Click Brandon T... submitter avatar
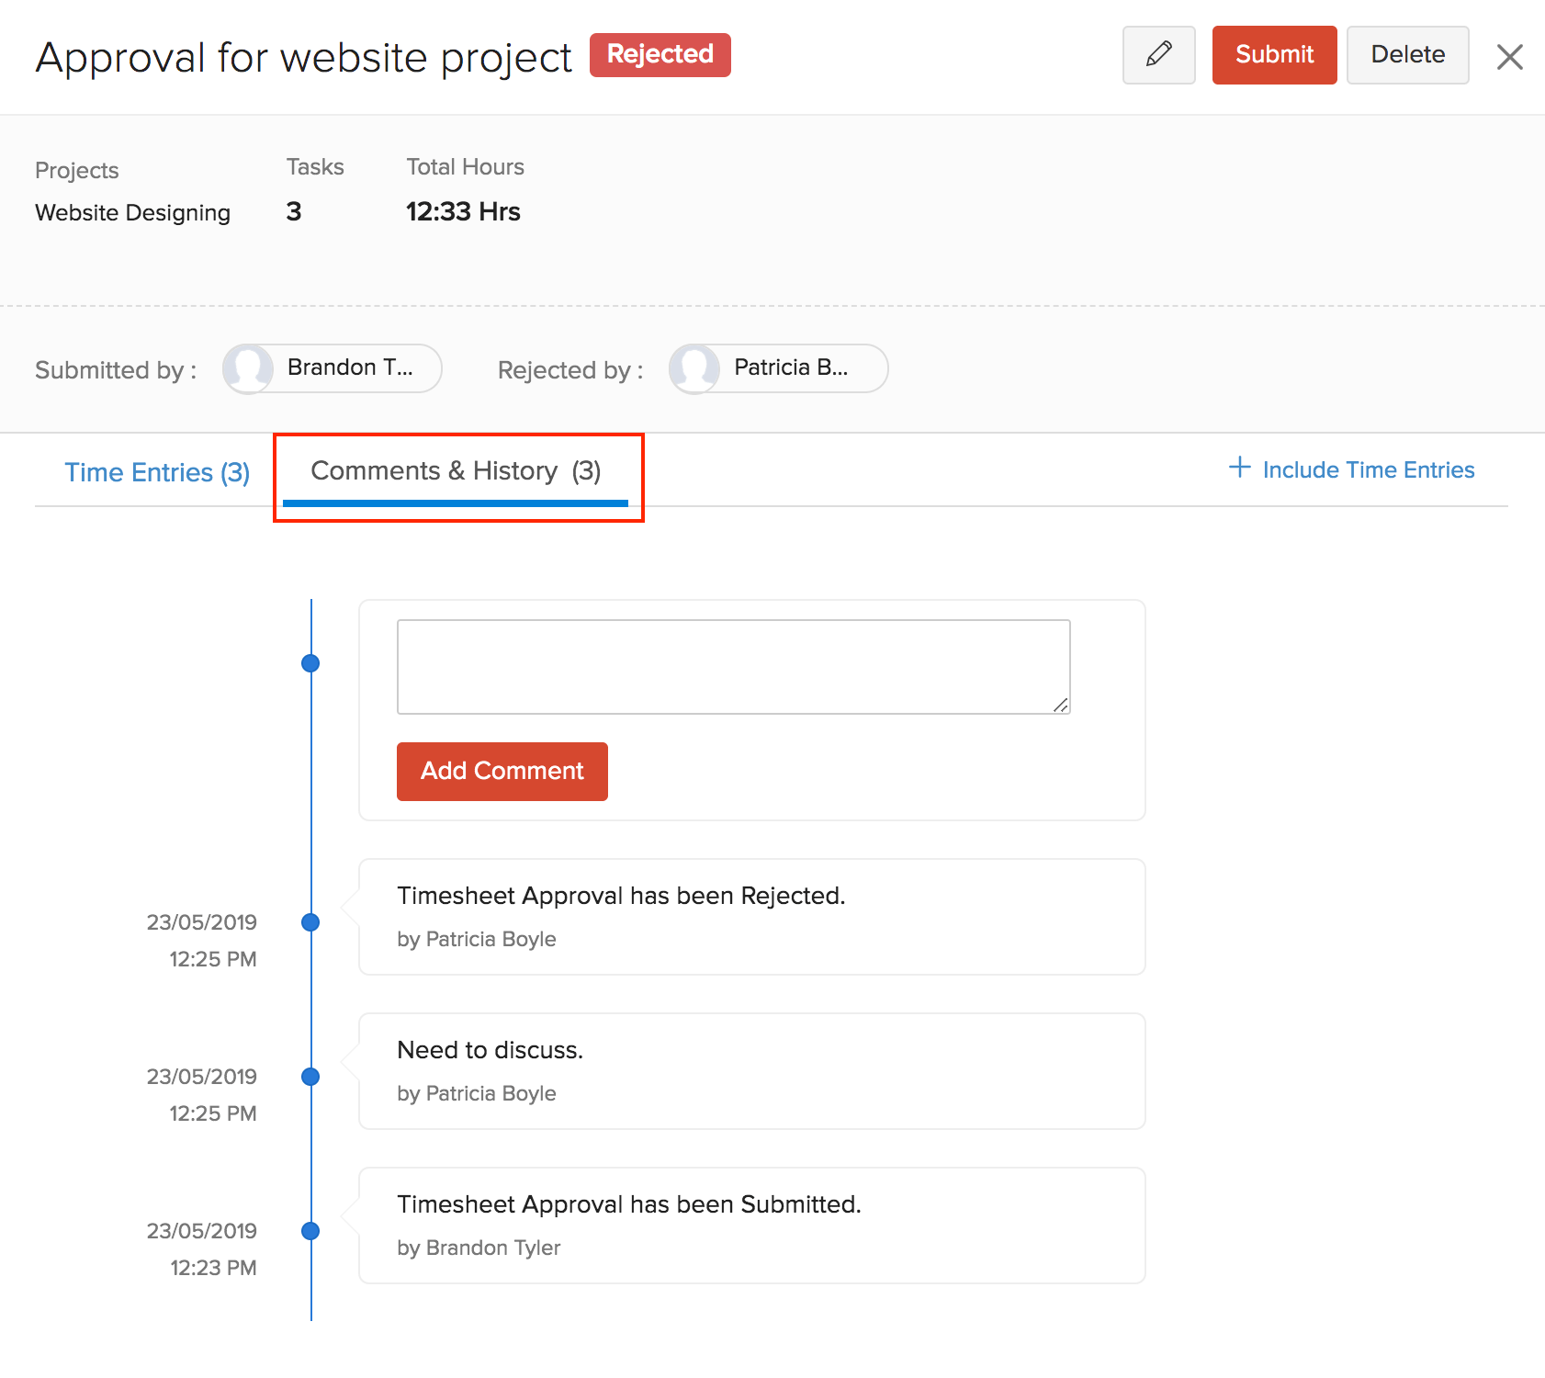This screenshot has width=1545, height=1378. tap(249, 368)
